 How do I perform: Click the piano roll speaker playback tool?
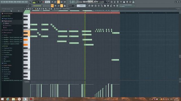(51, 9)
